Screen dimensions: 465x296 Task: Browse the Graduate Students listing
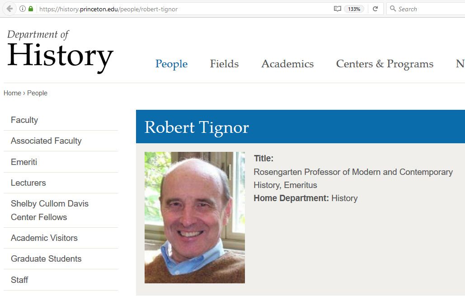coord(46,258)
